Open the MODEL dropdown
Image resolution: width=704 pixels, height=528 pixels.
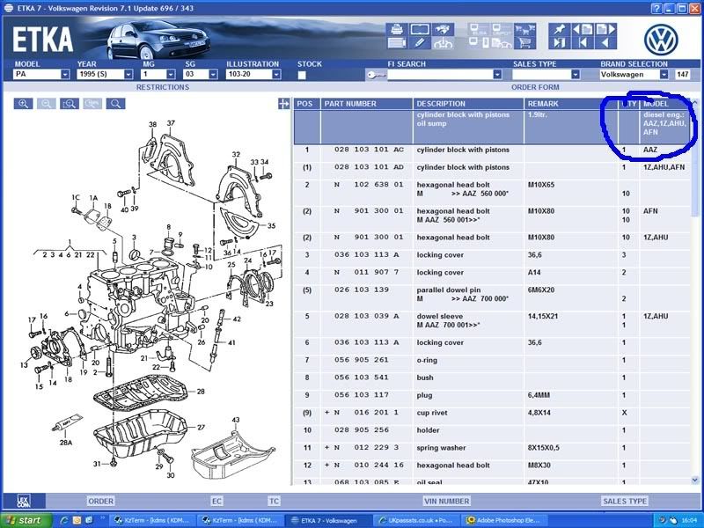[65, 75]
